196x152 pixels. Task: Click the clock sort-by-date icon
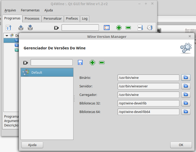150,28
